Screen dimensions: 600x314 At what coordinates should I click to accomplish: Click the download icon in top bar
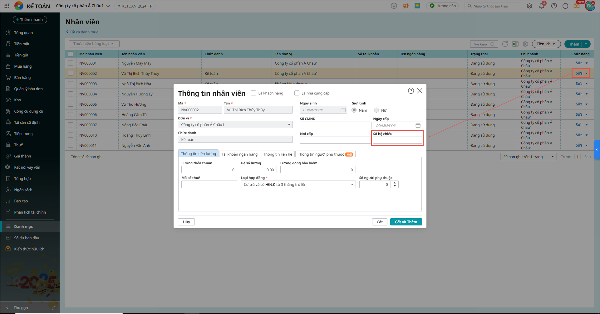coord(394,6)
